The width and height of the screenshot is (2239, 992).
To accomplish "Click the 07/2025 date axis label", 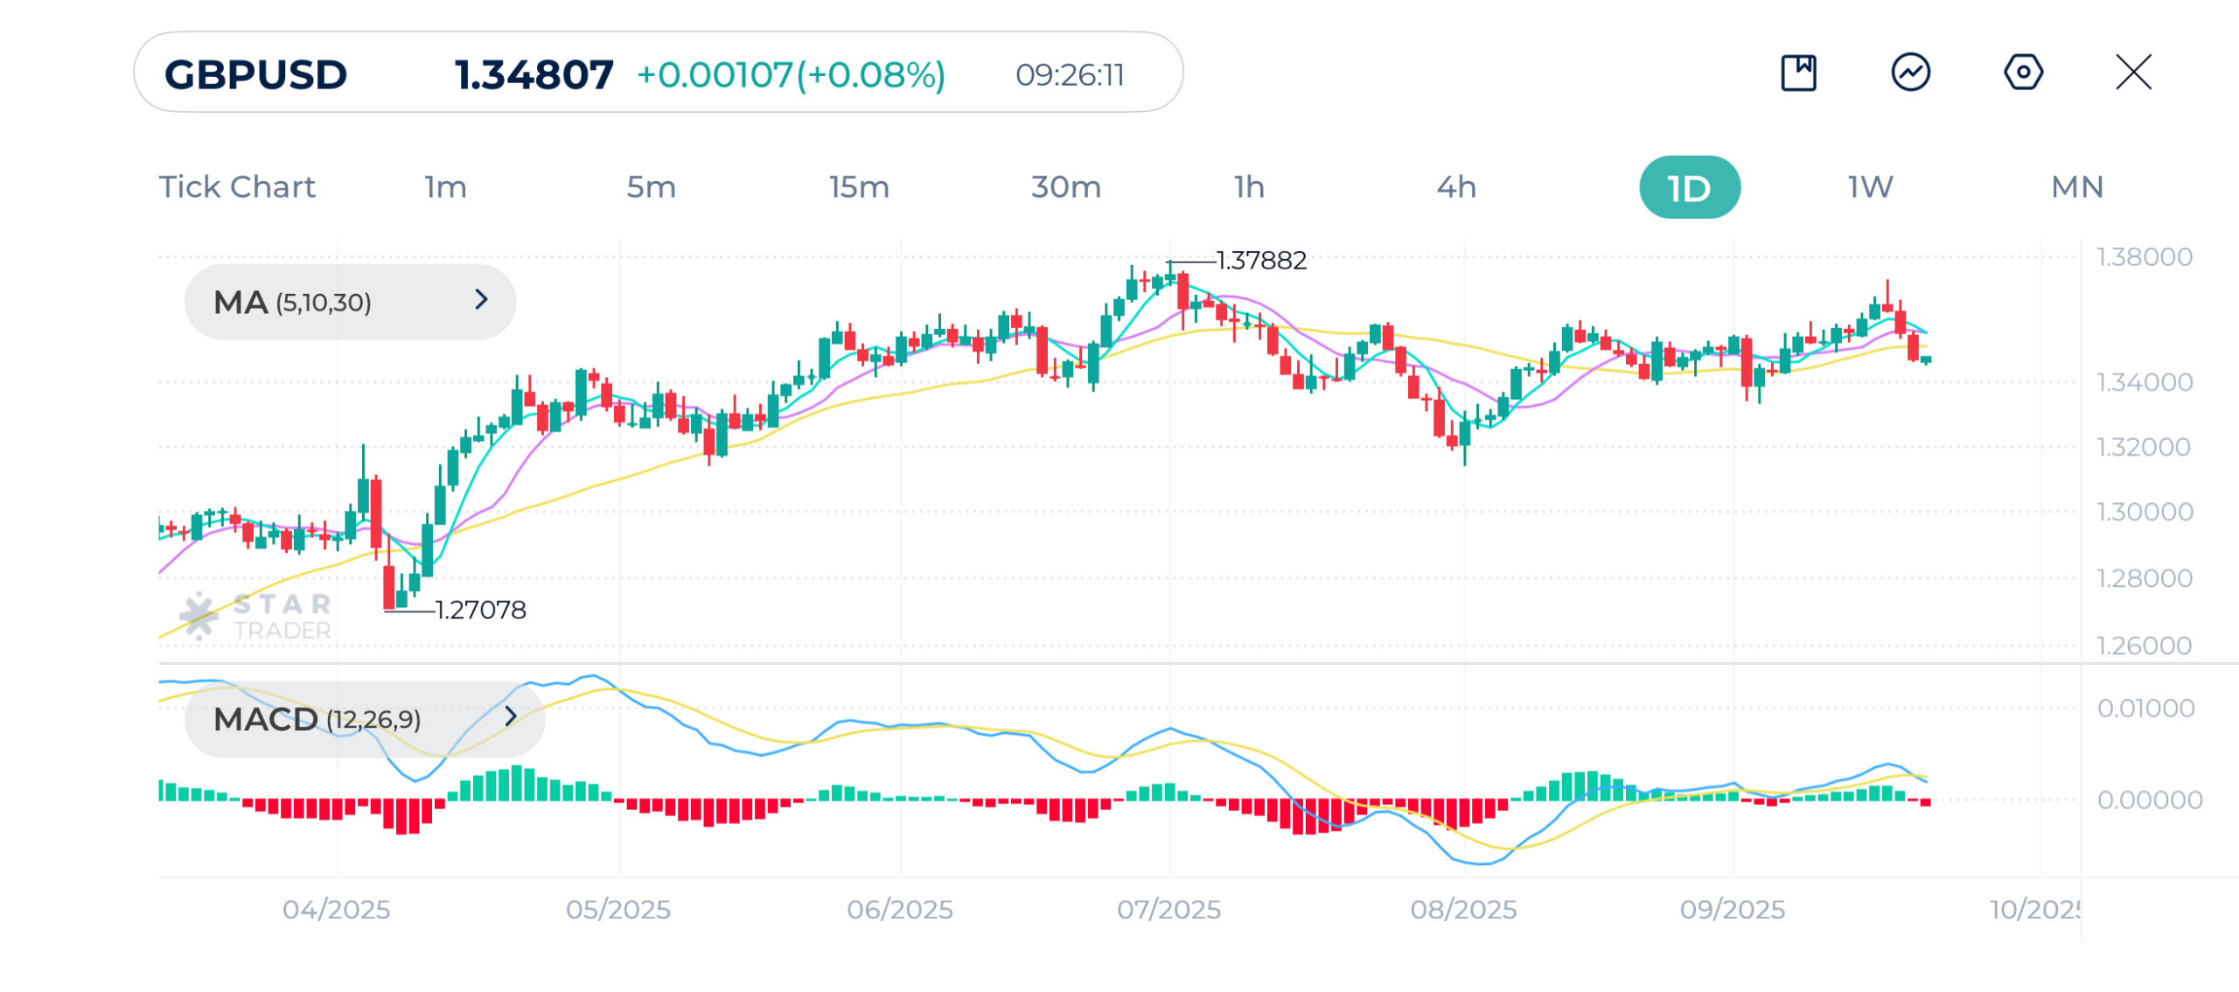I will [x=1169, y=910].
